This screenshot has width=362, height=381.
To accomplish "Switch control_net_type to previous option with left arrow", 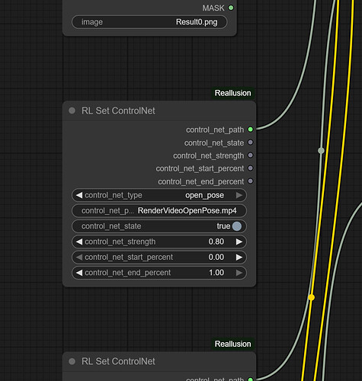I will click(79, 195).
